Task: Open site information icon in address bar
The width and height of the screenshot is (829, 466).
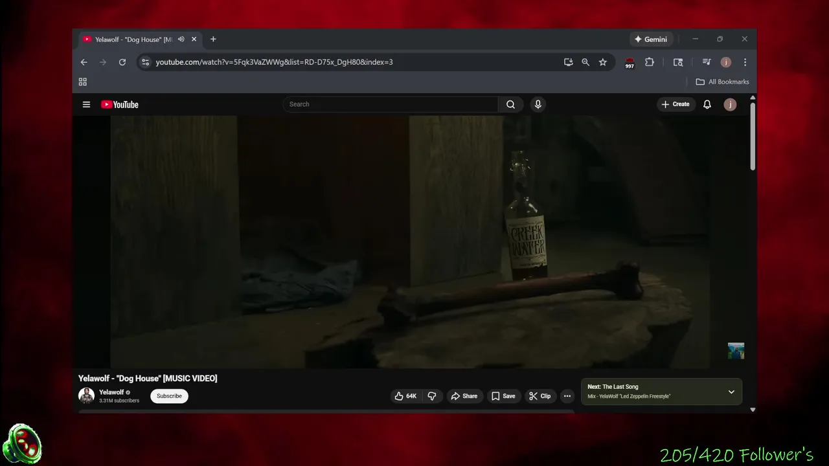Action: coord(145,62)
